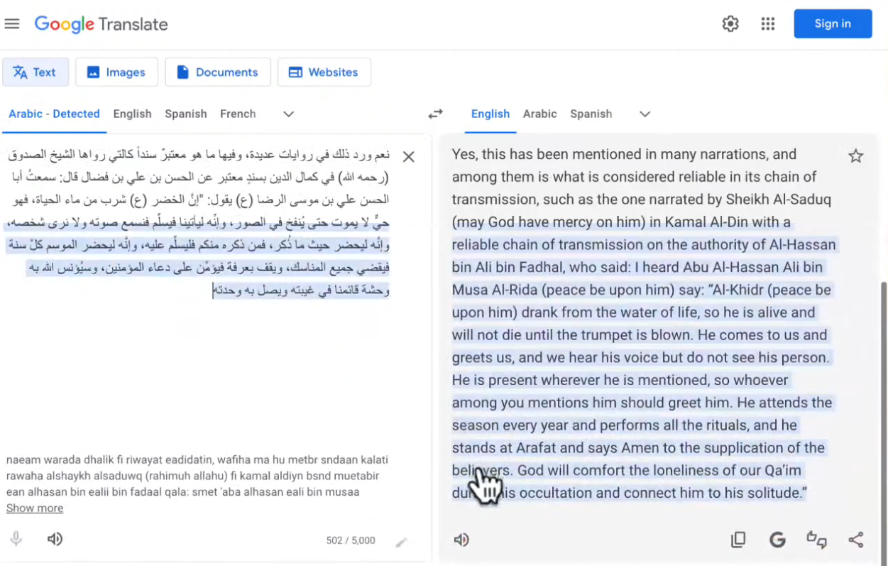This screenshot has height=566, width=888.
Task: Switch to Images translation mode
Action: [x=116, y=72]
